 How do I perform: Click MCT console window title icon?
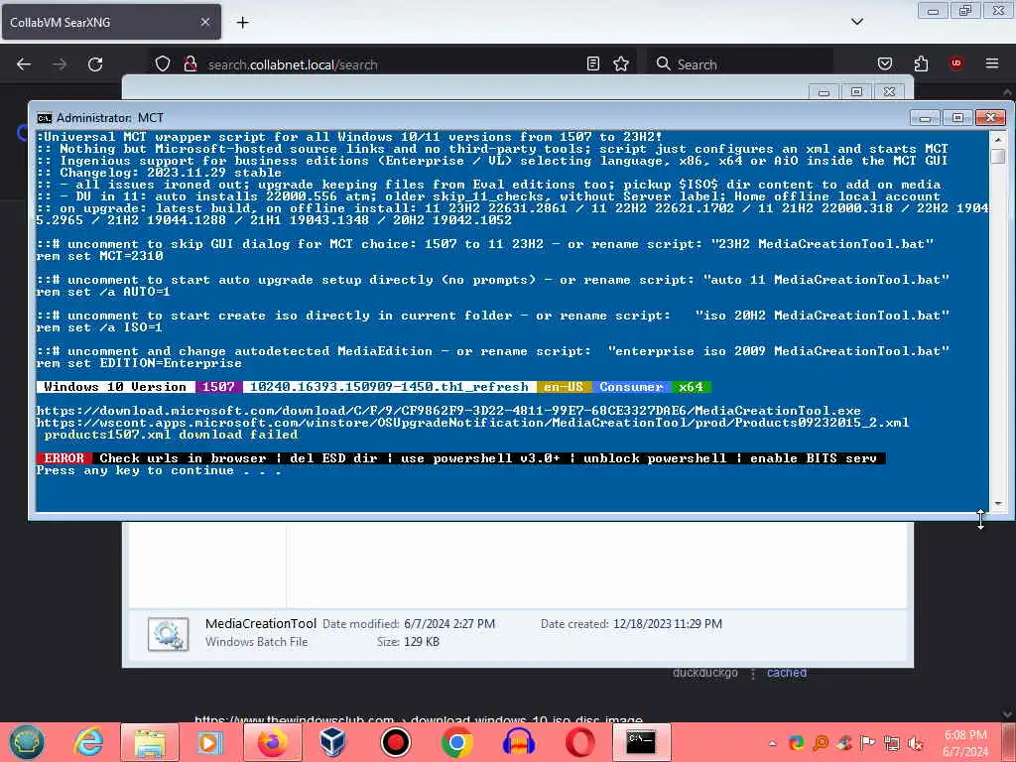pos(44,118)
